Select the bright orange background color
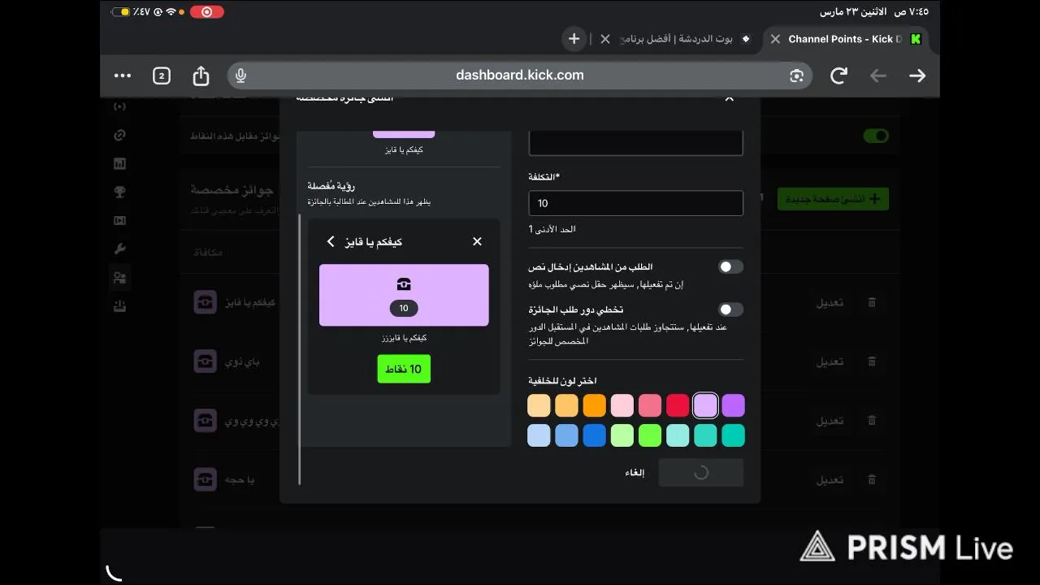Image resolution: width=1040 pixels, height=585 pixels. 594,405
